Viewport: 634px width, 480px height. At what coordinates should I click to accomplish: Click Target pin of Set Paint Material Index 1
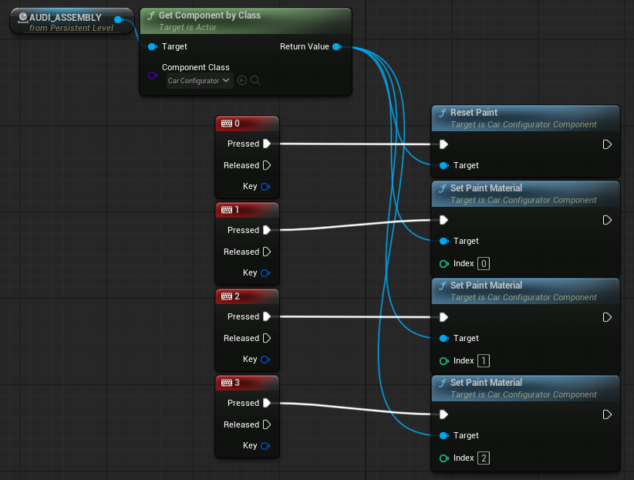pos(444,338)
